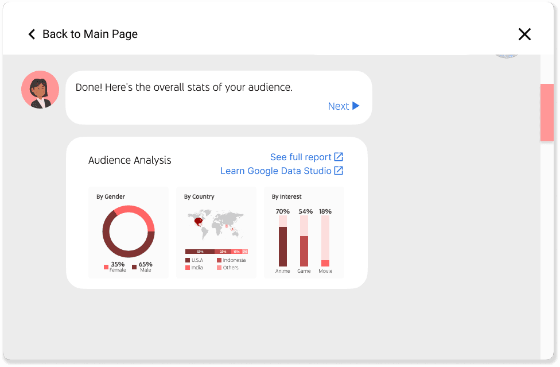Click the Male legend color swatch

134,267
